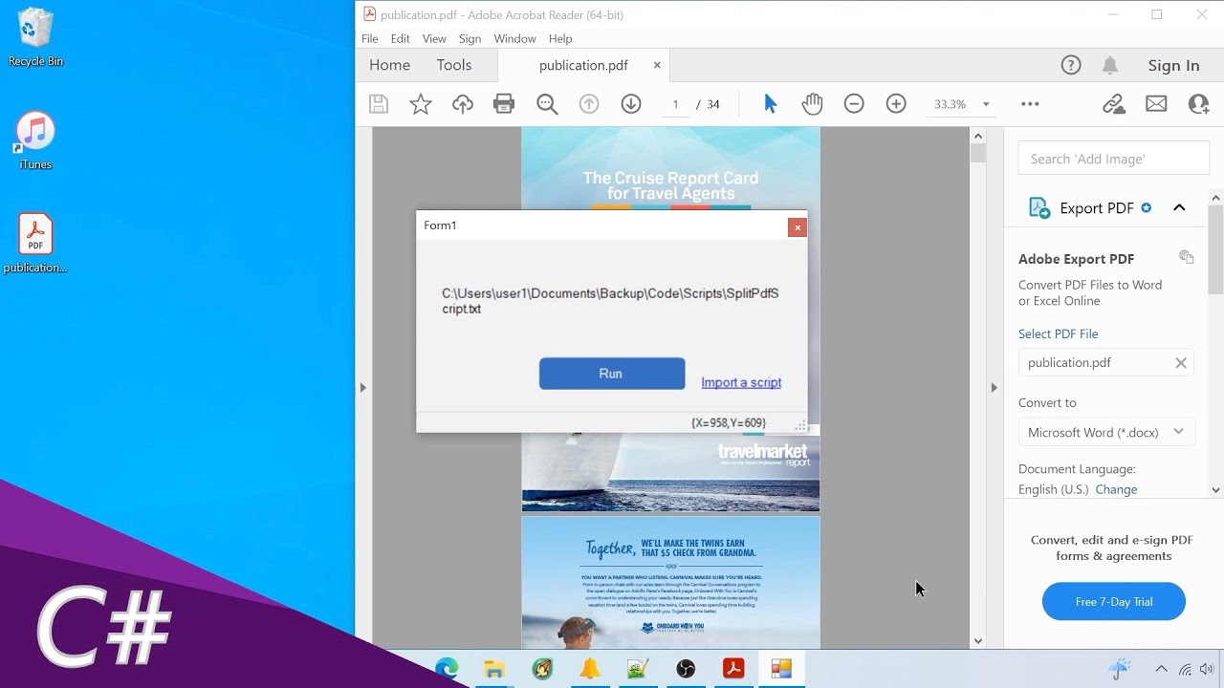Bookmark the file with the star icon
This screenshot has width=1224, height=688.
421,104
